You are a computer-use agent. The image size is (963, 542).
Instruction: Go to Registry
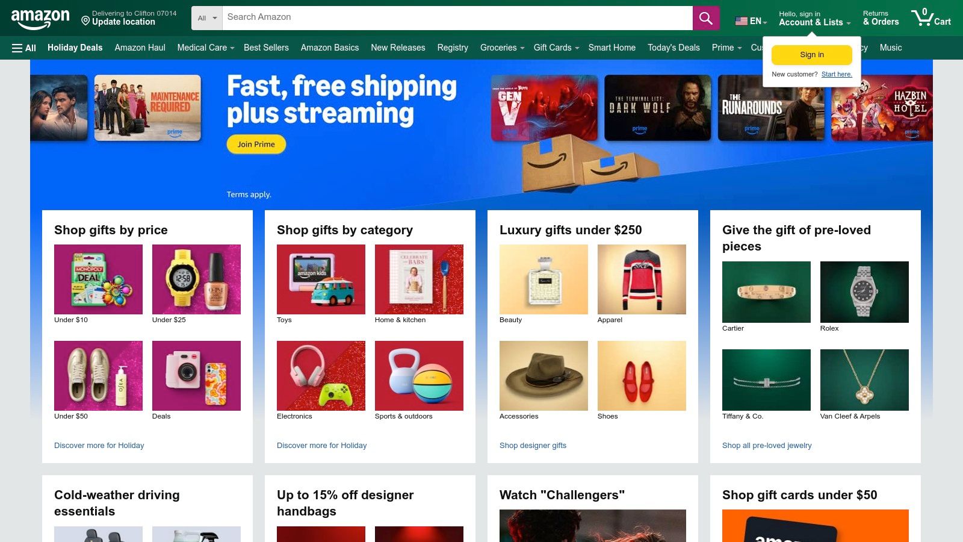tap(453, 48)
